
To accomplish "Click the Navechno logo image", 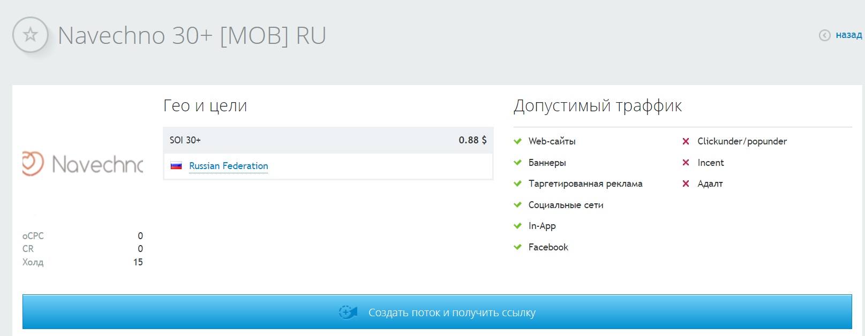I will point(83,164).
